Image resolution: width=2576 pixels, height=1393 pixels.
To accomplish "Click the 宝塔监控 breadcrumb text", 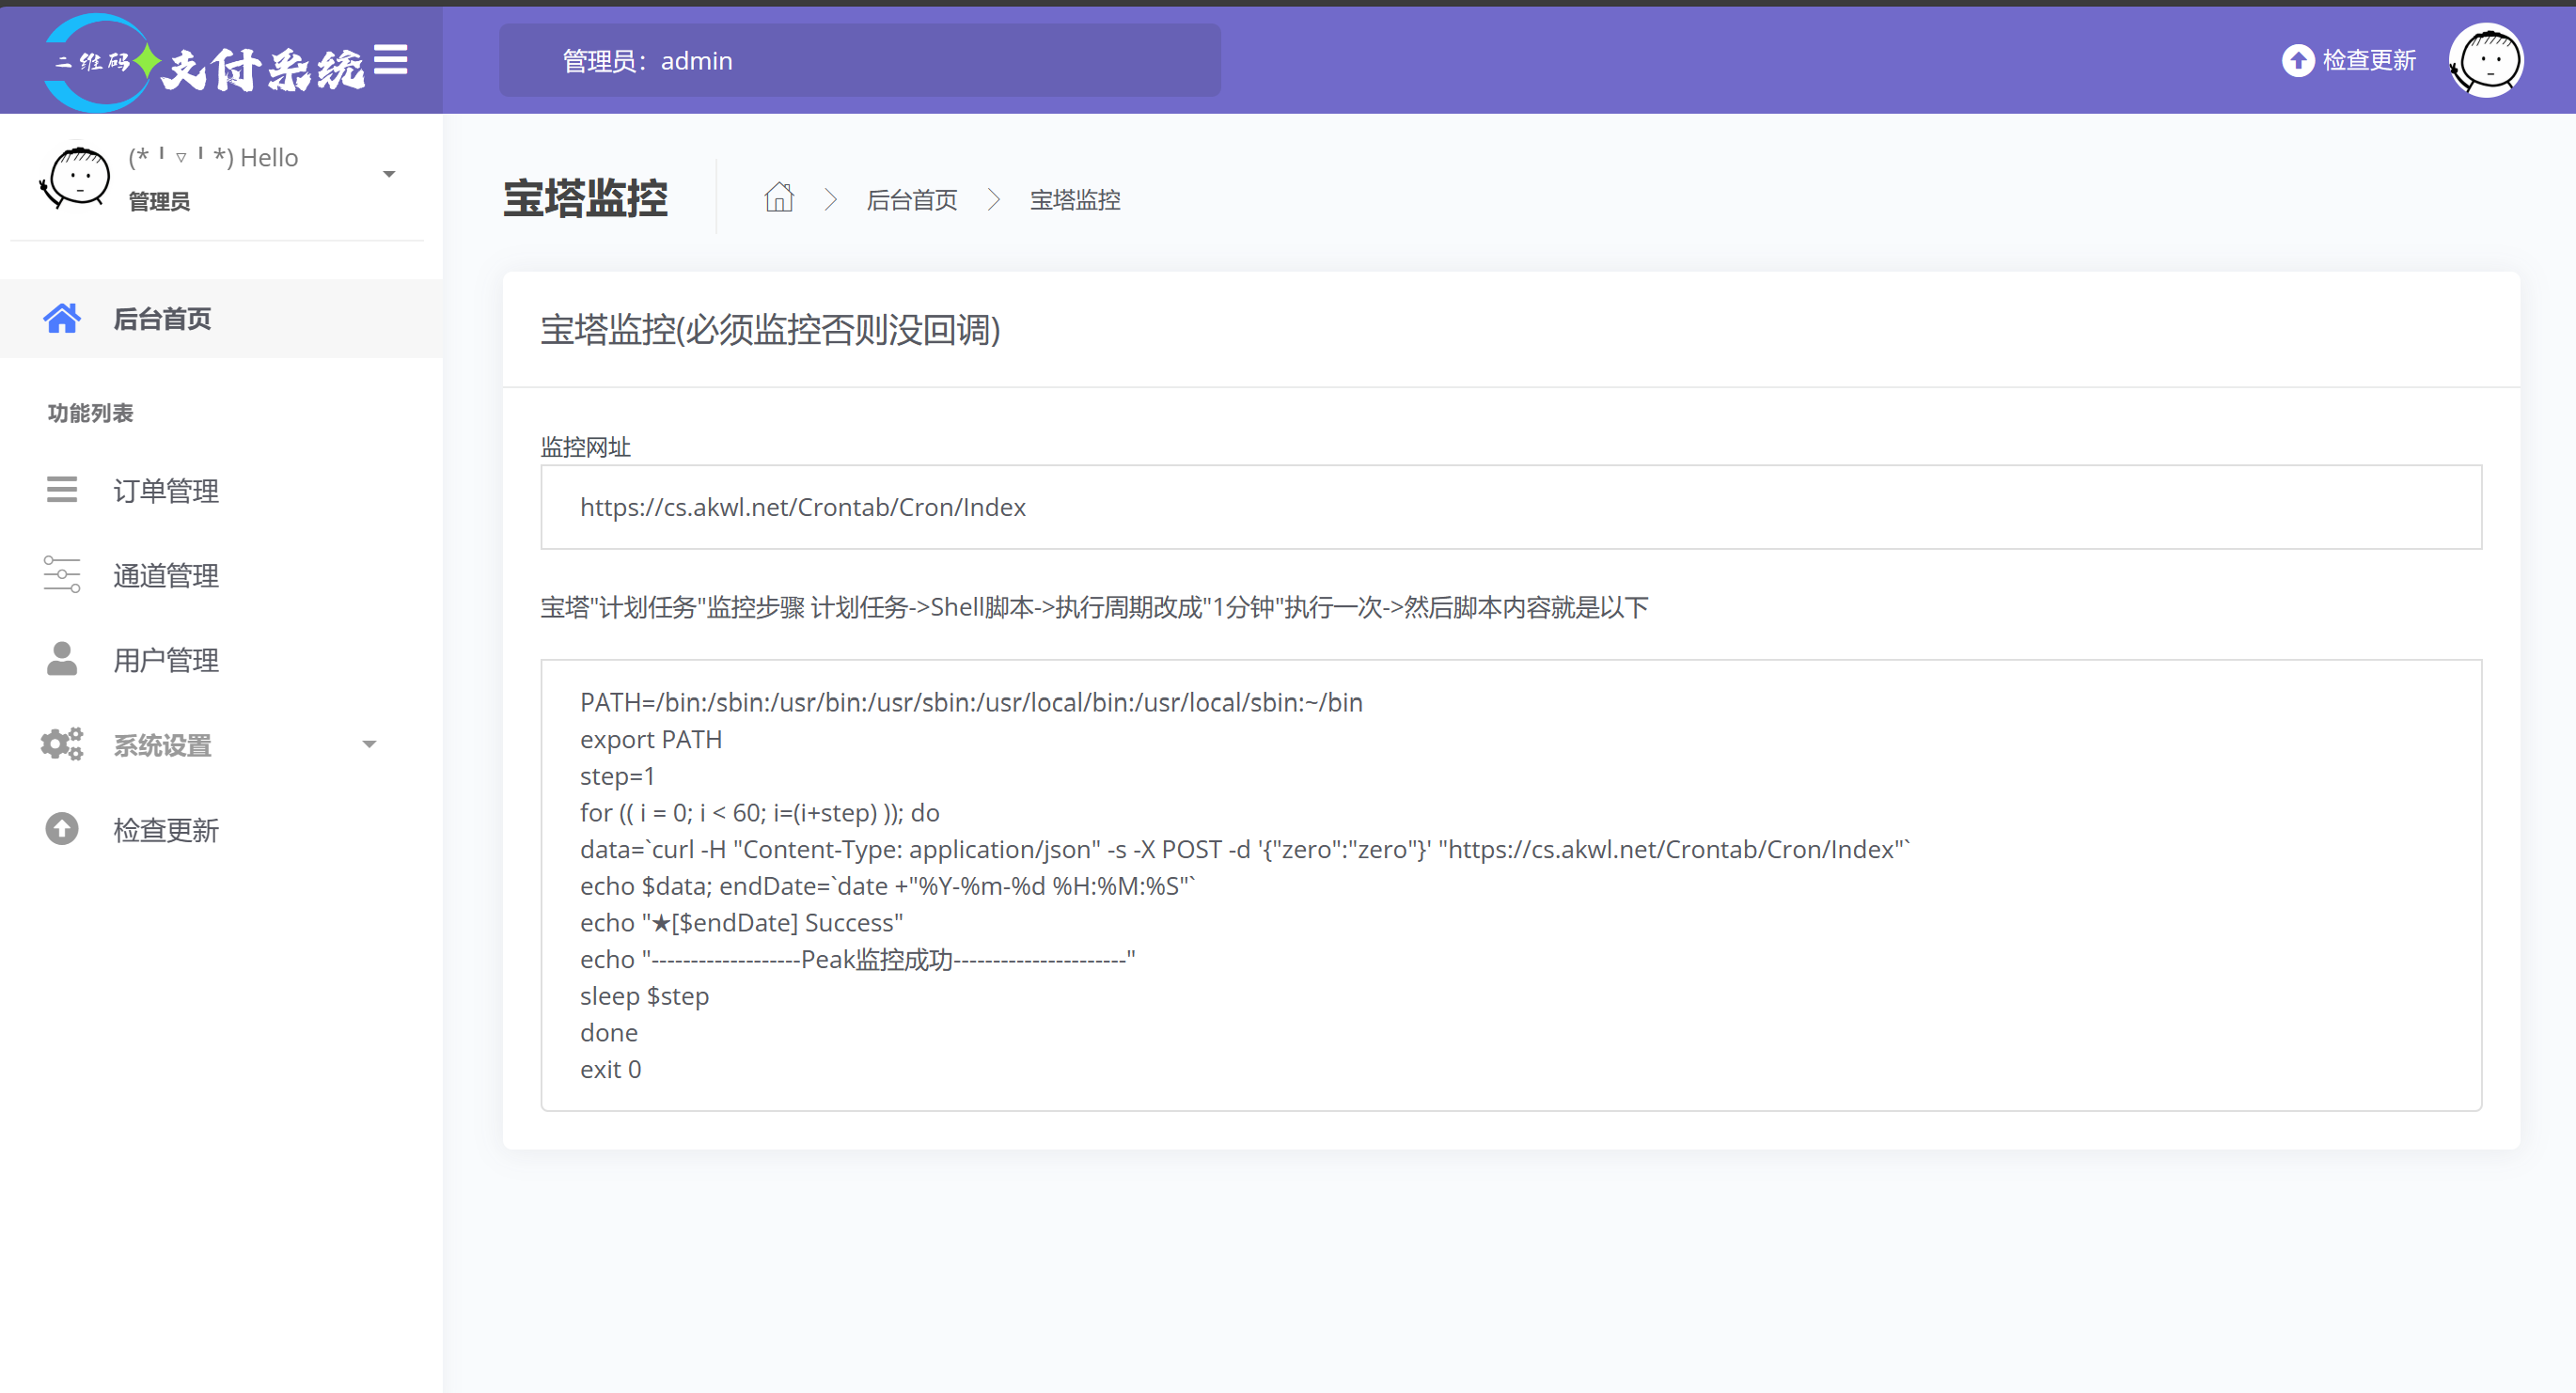I will pos(1074,200).
